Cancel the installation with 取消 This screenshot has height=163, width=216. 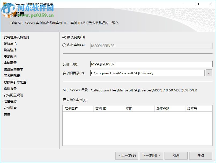pos(176,155)
